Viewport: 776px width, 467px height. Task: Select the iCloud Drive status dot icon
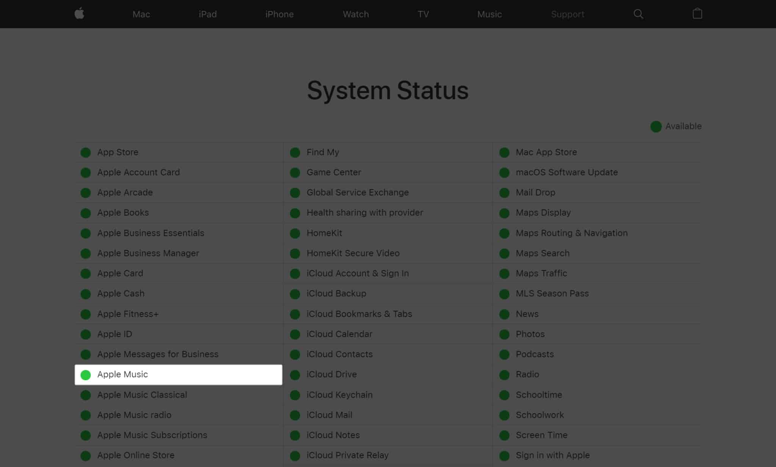[x=295, y=374]
